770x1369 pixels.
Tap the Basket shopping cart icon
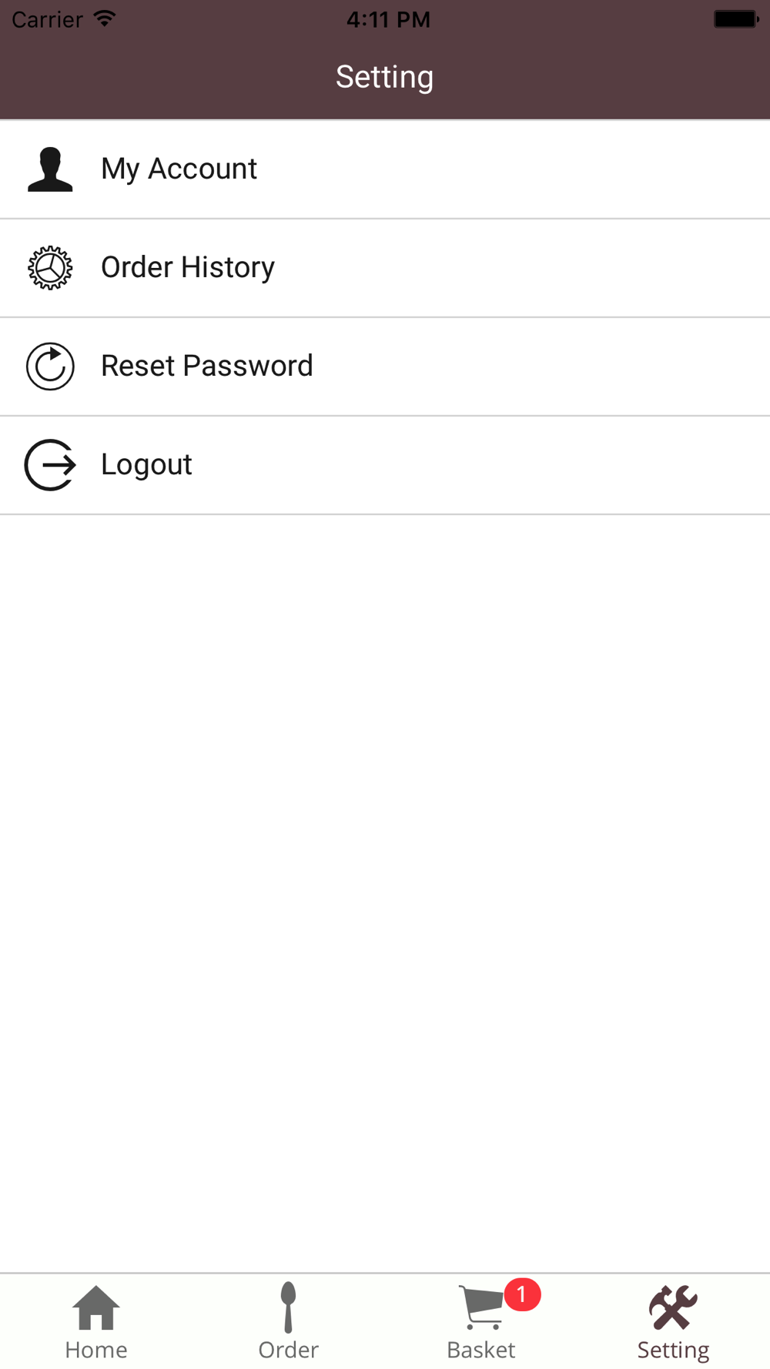482,1307
